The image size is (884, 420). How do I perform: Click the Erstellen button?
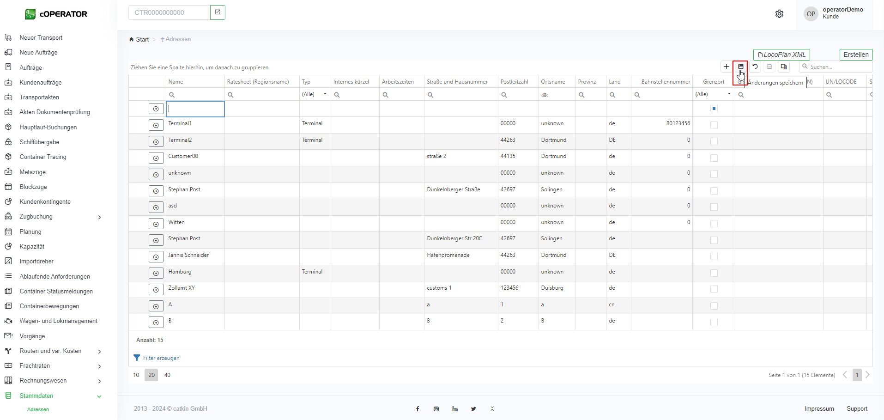(x=855, y=55)
